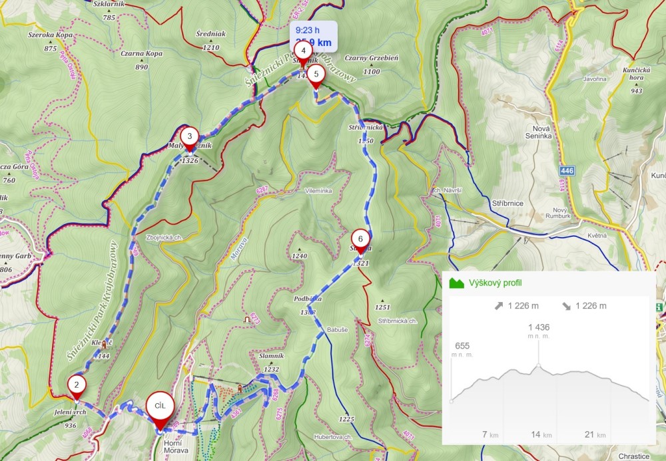Image resolution: width=666 pixels, height=461 pixels.
Task: Select waypoint marker 3 at Malý Śnieżnik
Action: [189, 138]
